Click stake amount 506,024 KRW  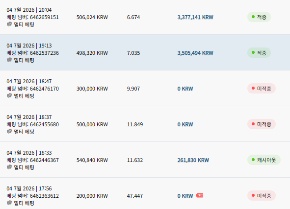pos(92,17)
